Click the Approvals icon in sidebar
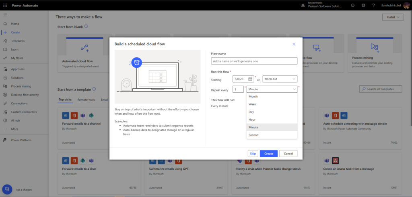 click(5, 69)
